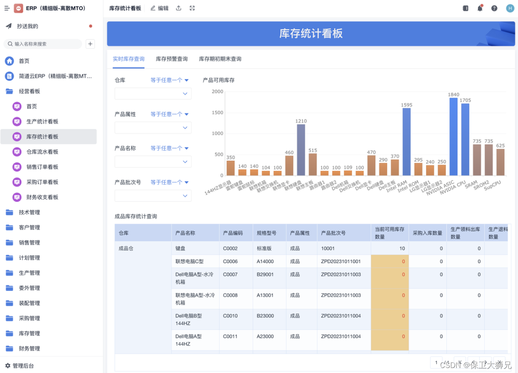Image resolution: width=518 pixels, height=373 pixels.
Task: Click the 技术管理 folder icon
Action: pyautogui.click(x=9, y=212)
